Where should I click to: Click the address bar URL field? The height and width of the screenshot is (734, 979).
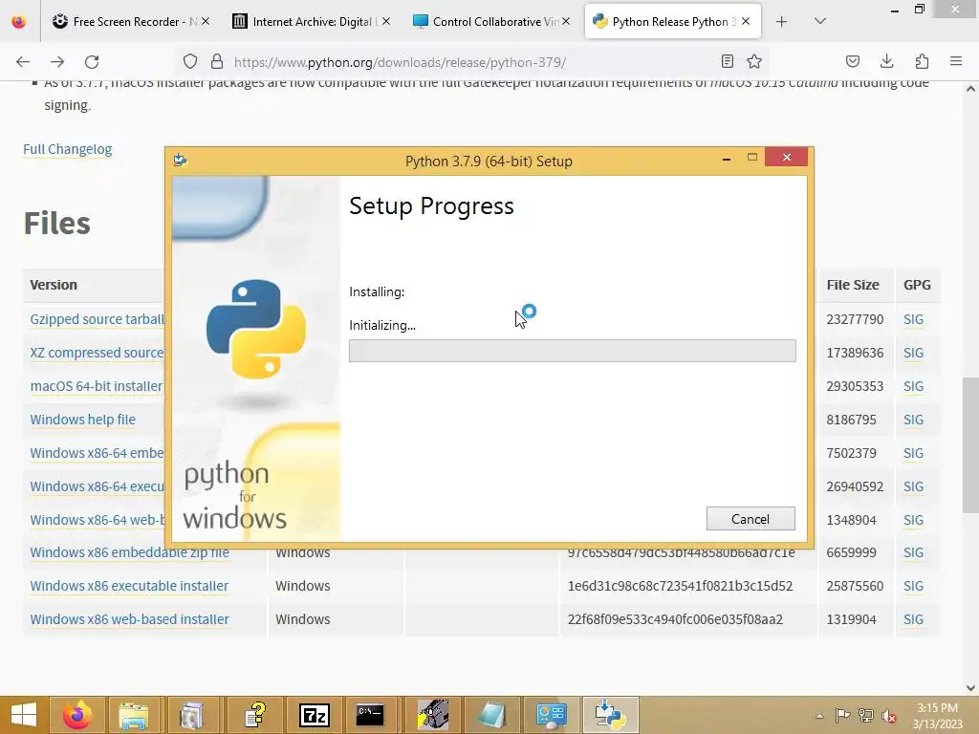pos(471,62)
